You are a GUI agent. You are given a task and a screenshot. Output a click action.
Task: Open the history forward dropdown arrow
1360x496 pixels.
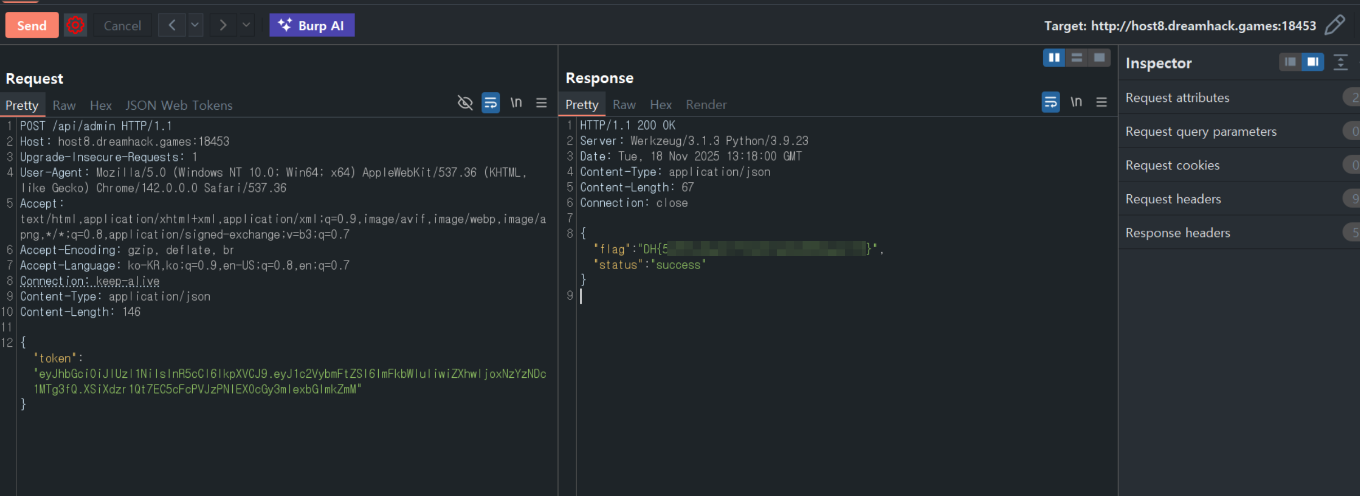click(246, 25)
